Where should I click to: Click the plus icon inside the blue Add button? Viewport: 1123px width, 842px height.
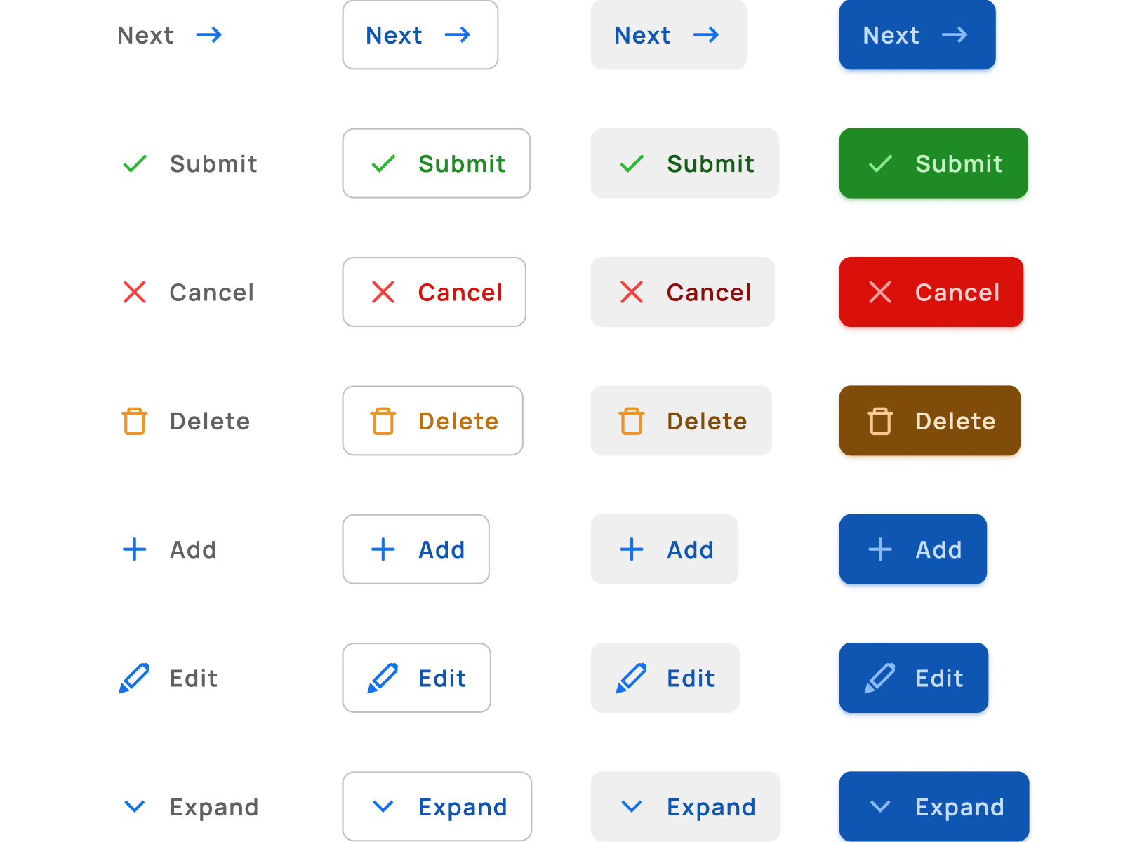coord(879,549)
